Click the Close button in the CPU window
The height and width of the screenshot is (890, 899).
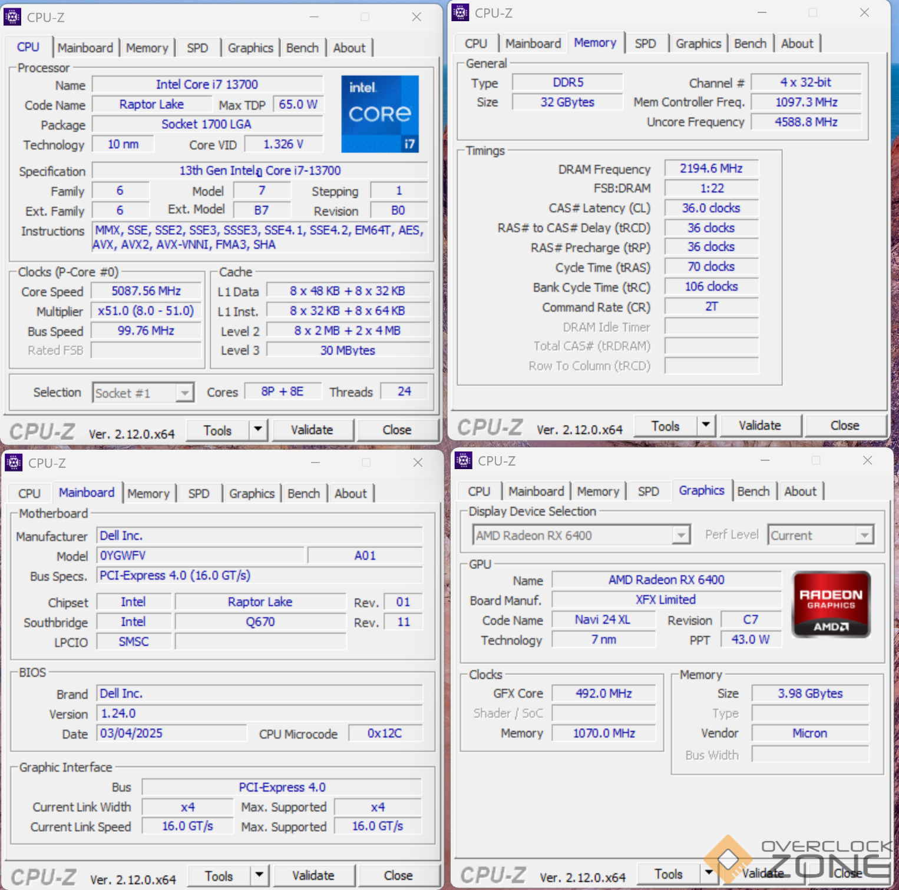[x=397, y=430]
